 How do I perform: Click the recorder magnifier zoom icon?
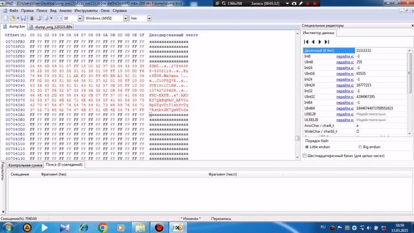224,3
